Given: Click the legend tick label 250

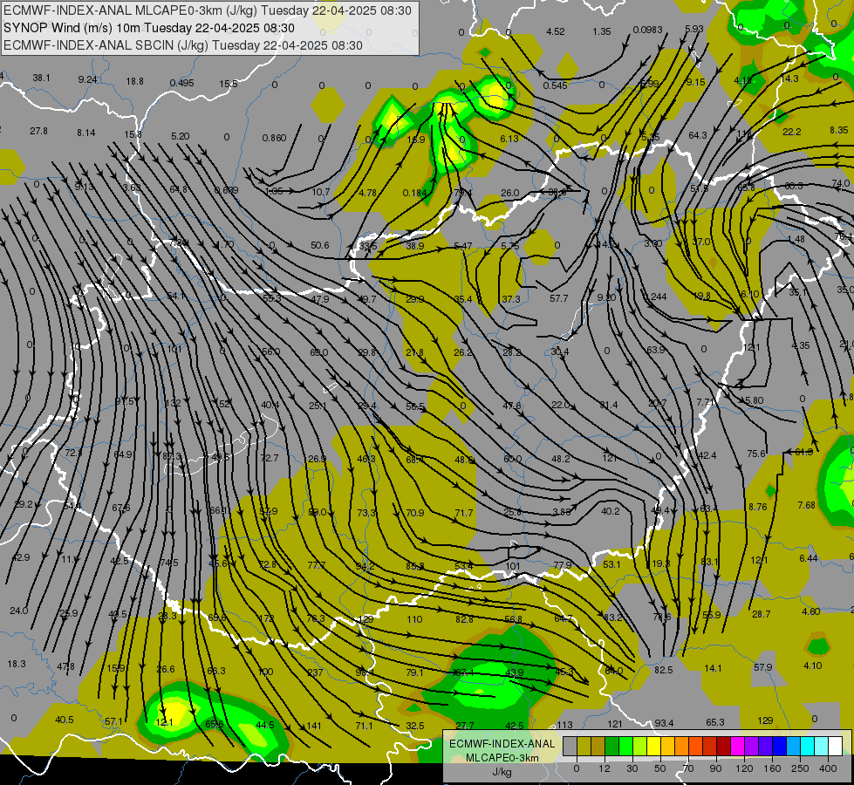Looking at the screenshot, I should [x=800, y=768].
